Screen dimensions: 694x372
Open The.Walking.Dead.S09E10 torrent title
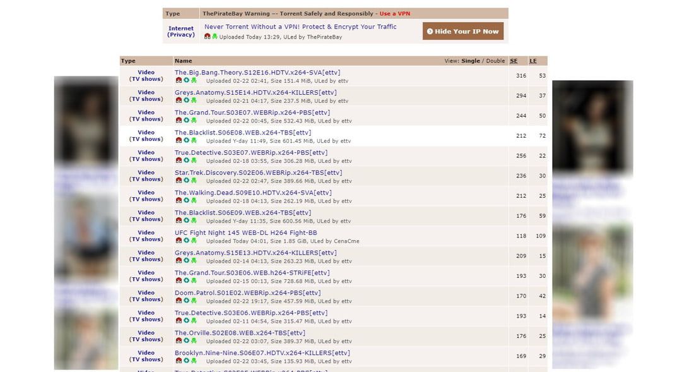pos(253,193)
